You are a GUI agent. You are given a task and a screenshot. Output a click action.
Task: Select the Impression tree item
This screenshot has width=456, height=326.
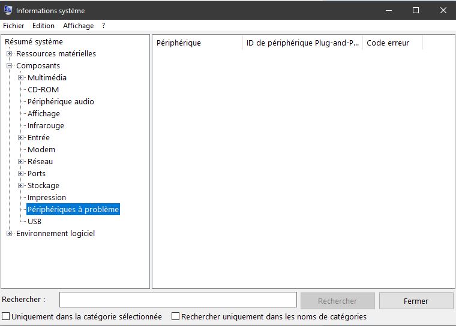click(x=47, y=198)
